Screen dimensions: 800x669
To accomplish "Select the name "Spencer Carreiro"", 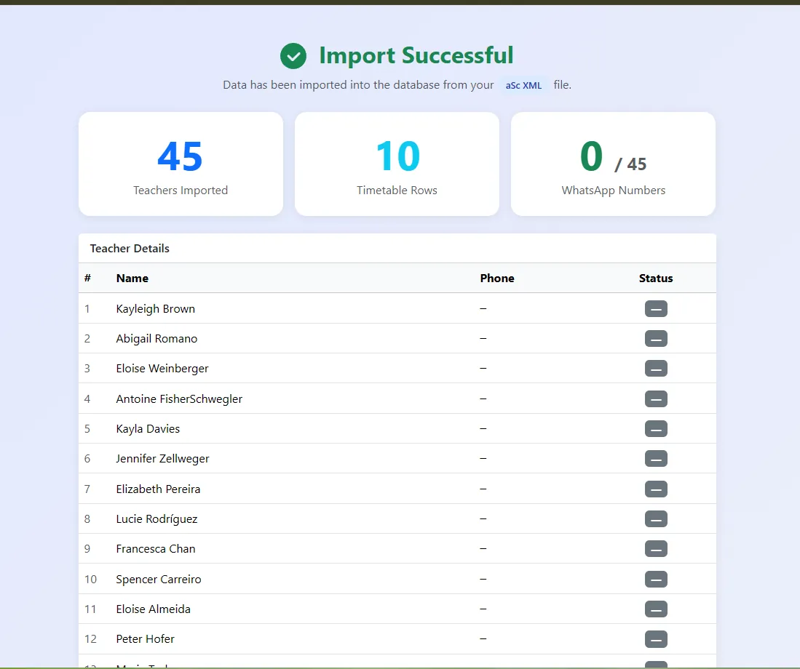I will click(x=159, y=580).
